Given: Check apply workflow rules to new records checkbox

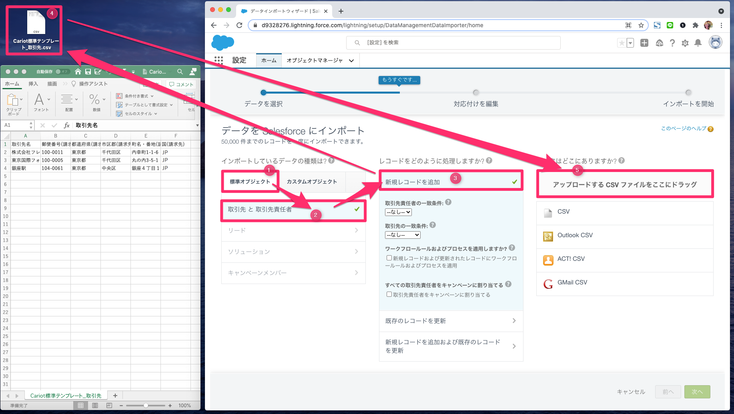Looking at the screenshot, I should point(389,258).
